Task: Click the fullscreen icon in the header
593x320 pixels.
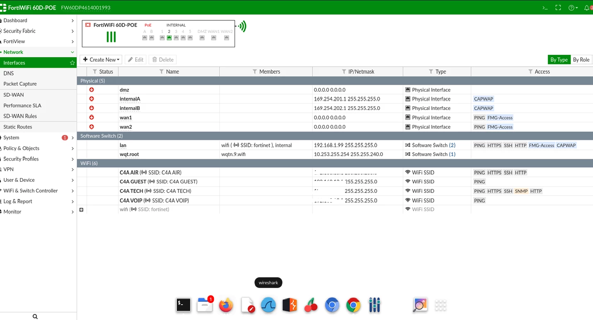Action: pos(558,7)
